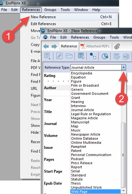Image resolution: width=132 pixels, height=194 pixels.
Task: Choose URL entry in References menu
Action: coord(34,89)
